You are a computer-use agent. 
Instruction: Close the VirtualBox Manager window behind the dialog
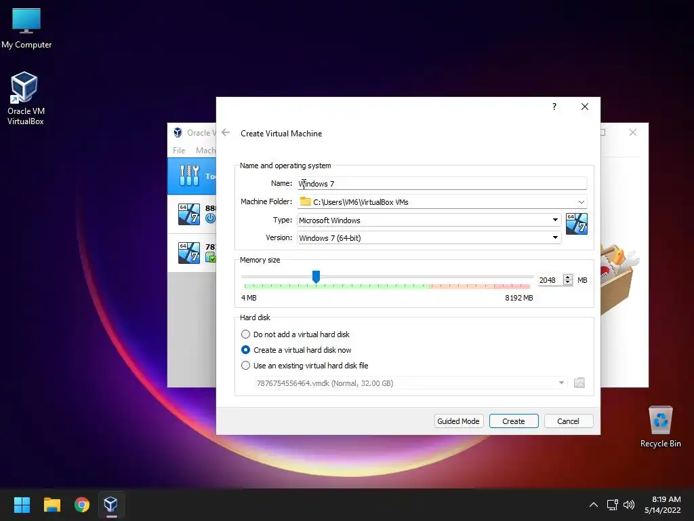633,132
